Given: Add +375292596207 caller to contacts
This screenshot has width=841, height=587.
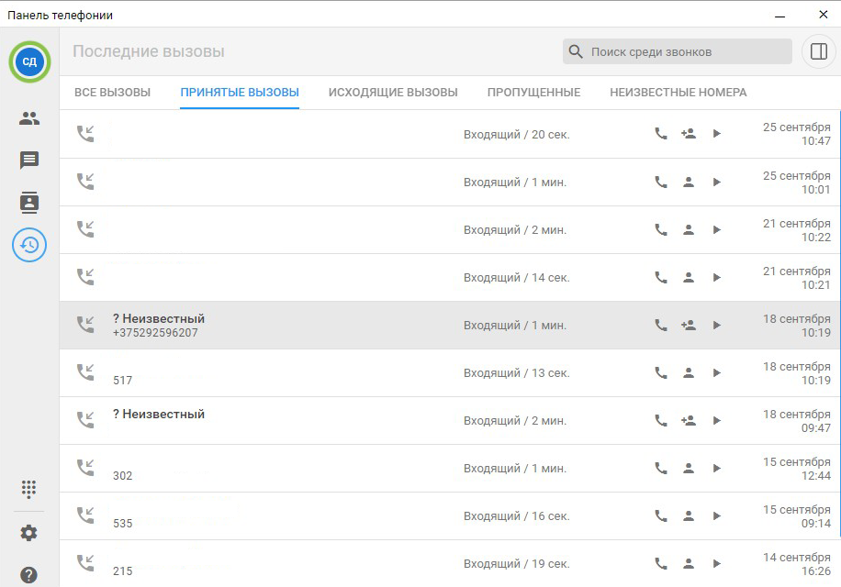Looking at the screenshot, I should (x=689, y=325).
